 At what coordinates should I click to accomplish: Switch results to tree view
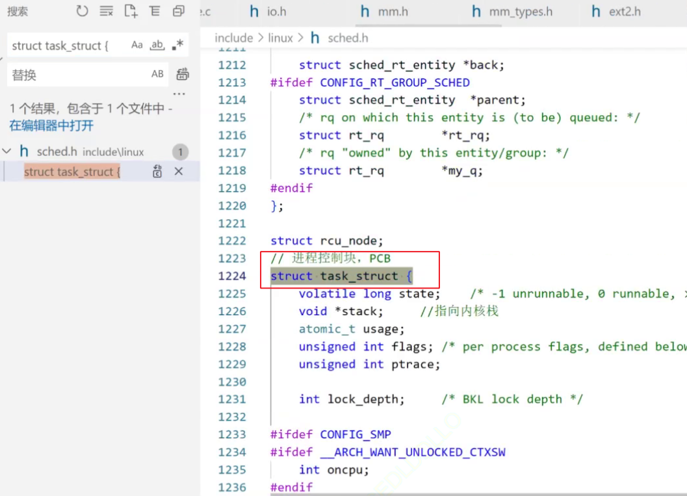tap(155, 10)
